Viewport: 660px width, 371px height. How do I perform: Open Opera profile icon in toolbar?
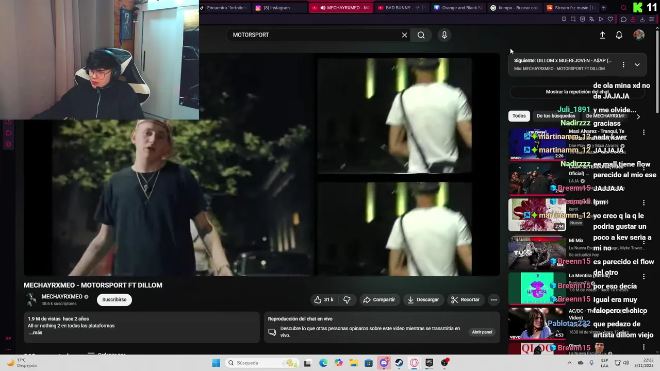pos(633,19)
